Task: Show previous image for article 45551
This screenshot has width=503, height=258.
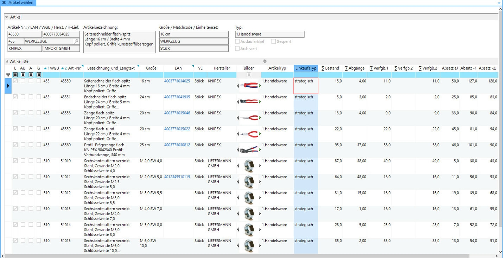Action: [x=238, y=102]
